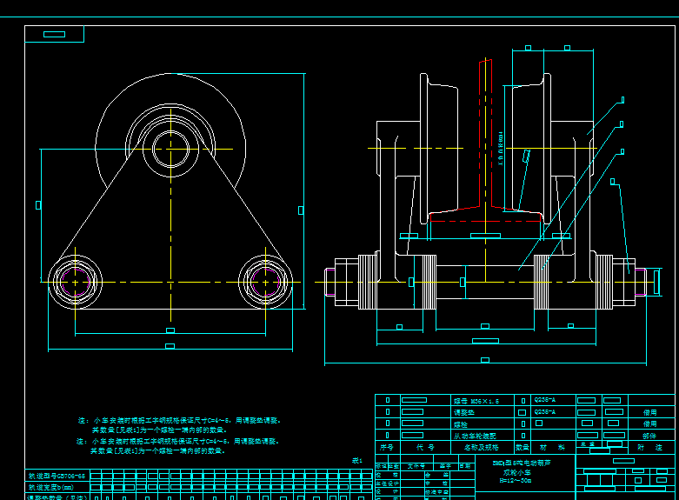Click the '部件' remark in 从动车轮装配 row

click(x=649, y=436)
